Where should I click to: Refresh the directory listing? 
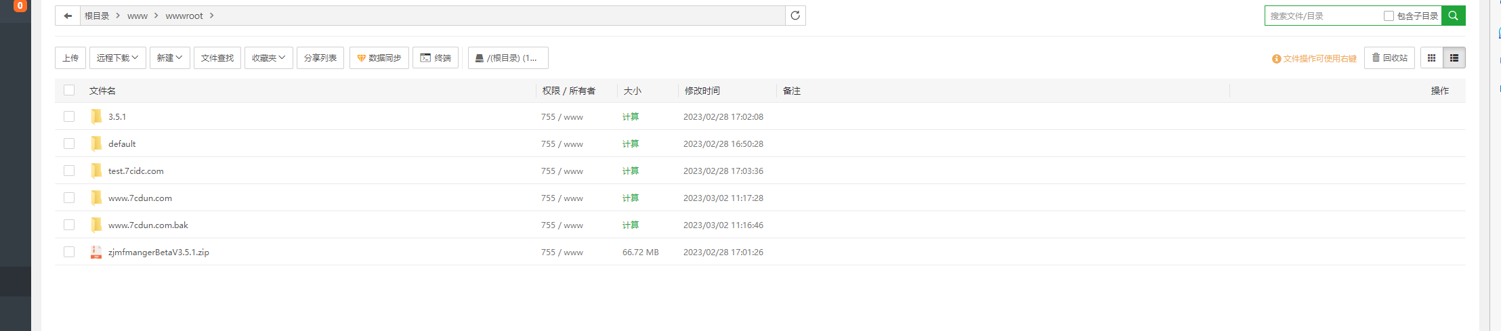(x=795, y=16)
